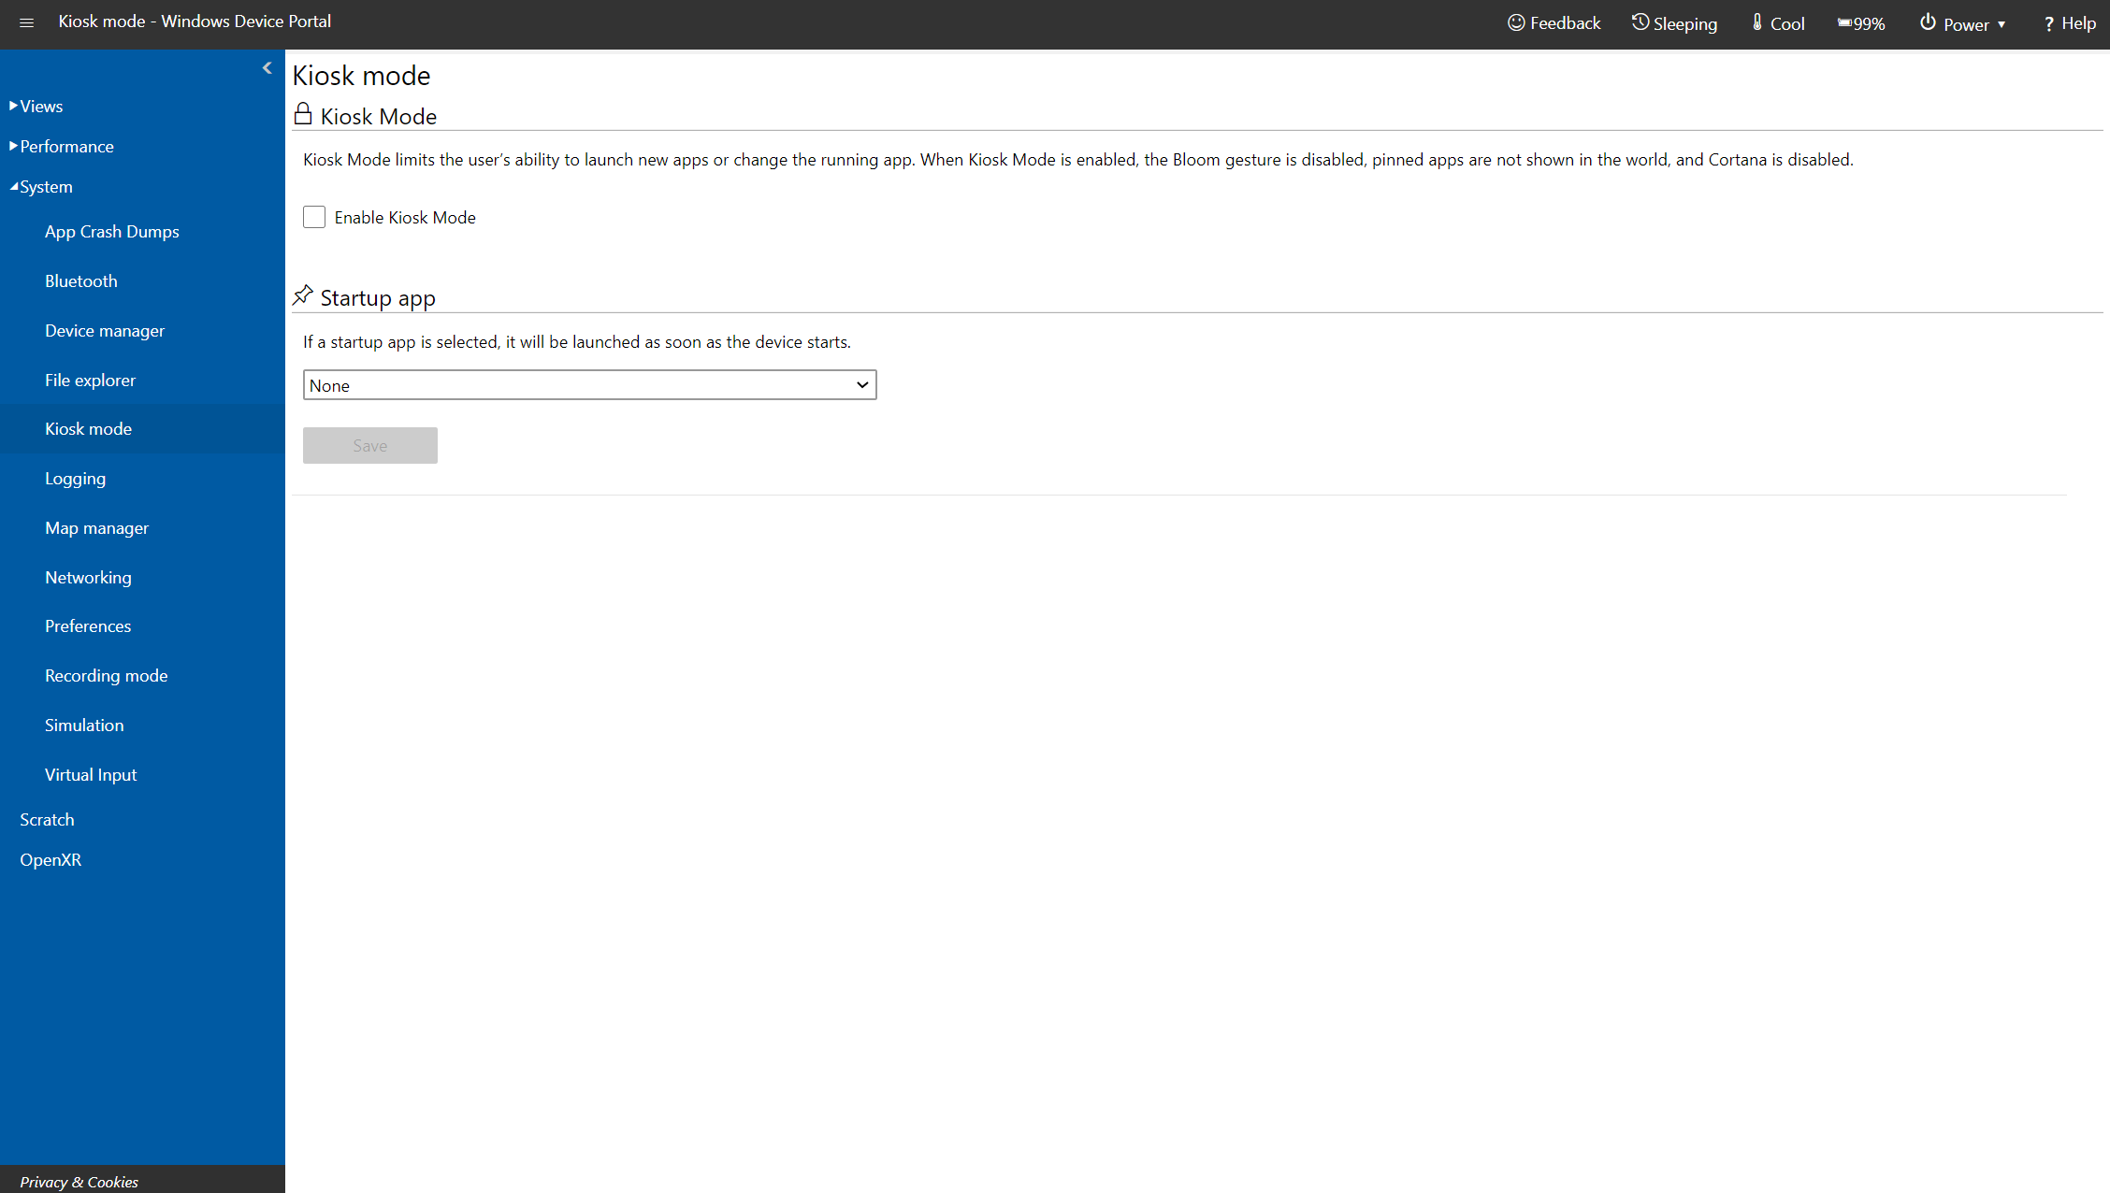The image size is (2110, 1193).
Task: Expand the Views section in sidebar
Action: click(x=39, y=104)
